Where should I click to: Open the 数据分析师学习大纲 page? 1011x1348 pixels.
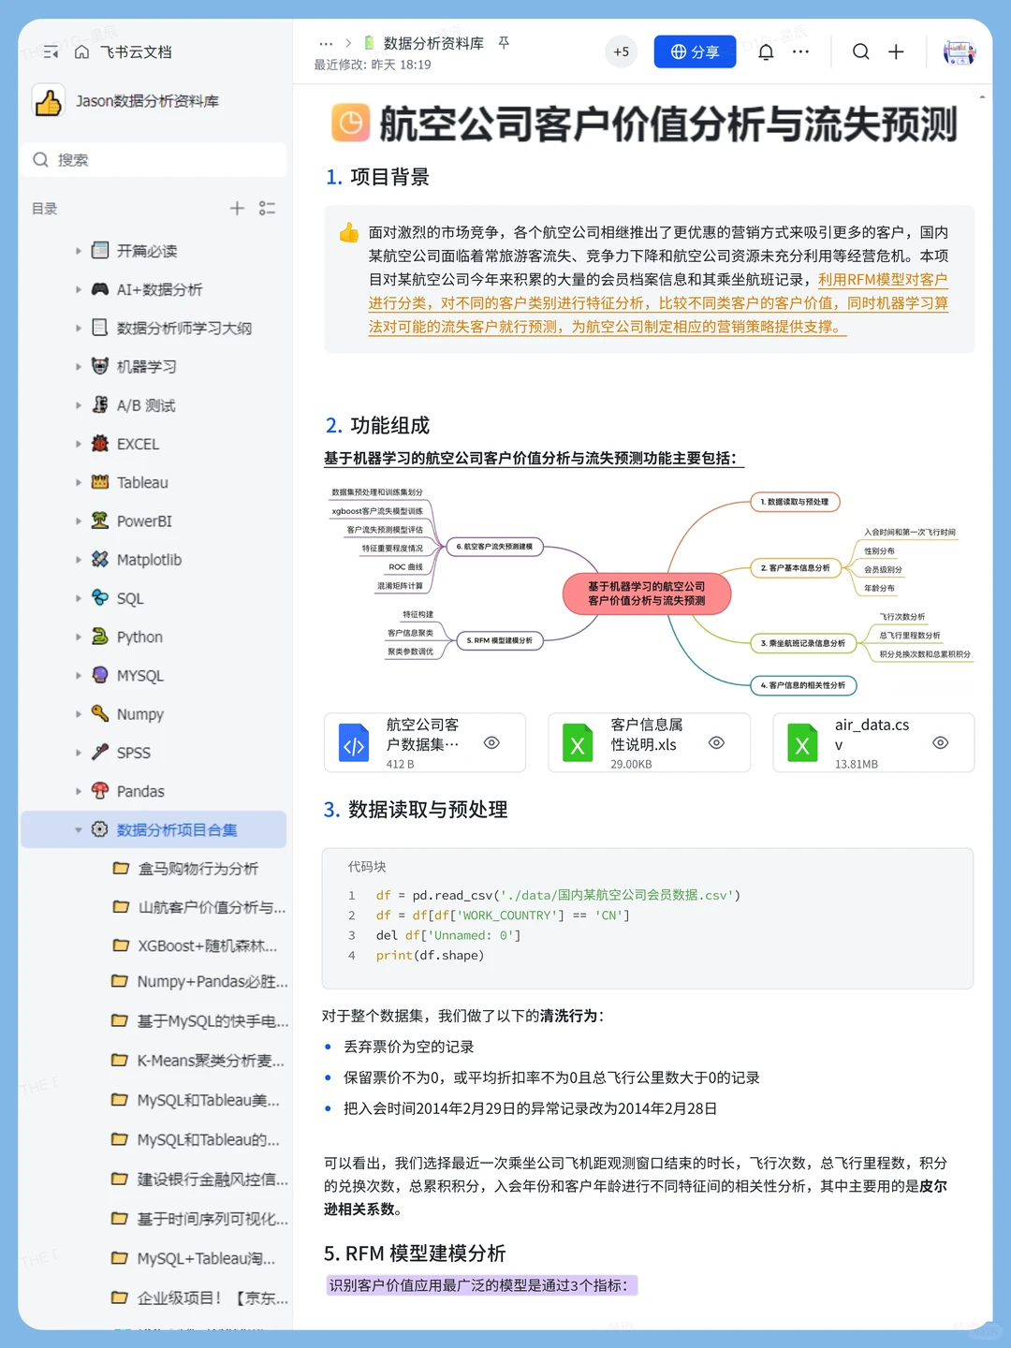[183, 328]
